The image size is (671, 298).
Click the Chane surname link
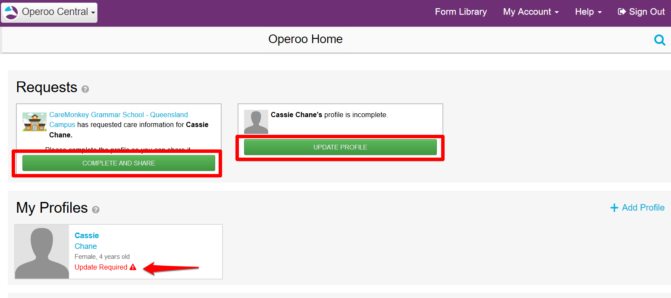(x=86, y=246)
